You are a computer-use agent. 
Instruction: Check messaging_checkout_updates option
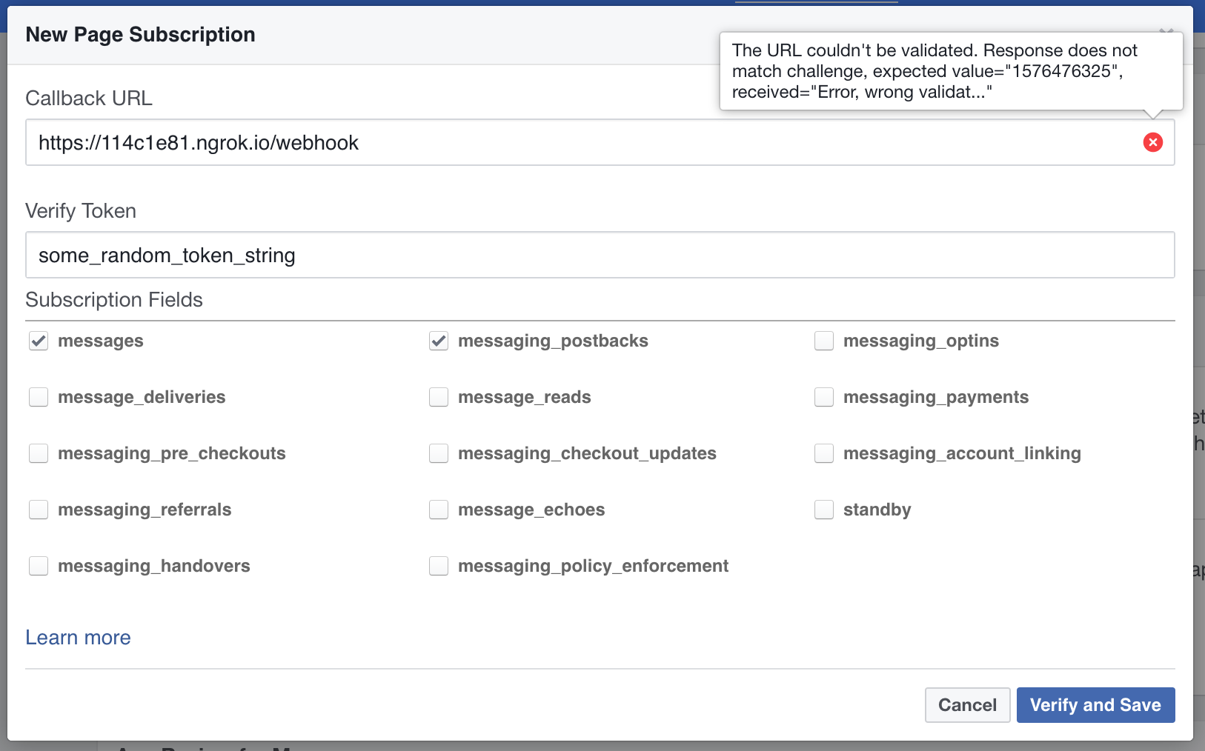click(439, 453)
